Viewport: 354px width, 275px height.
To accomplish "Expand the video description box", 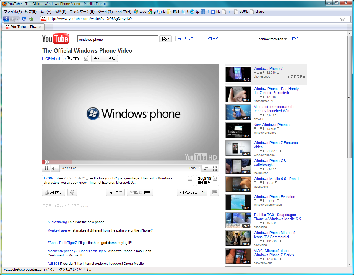I will tap(190, 178).
